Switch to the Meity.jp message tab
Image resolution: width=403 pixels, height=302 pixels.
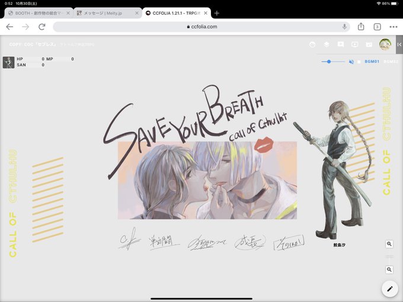click(x=108, y=13)
